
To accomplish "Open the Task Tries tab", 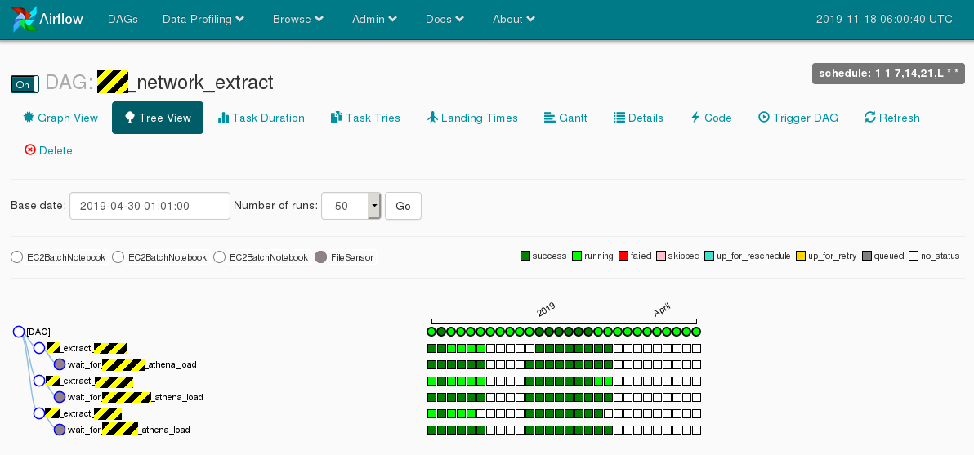I will 365,118.
